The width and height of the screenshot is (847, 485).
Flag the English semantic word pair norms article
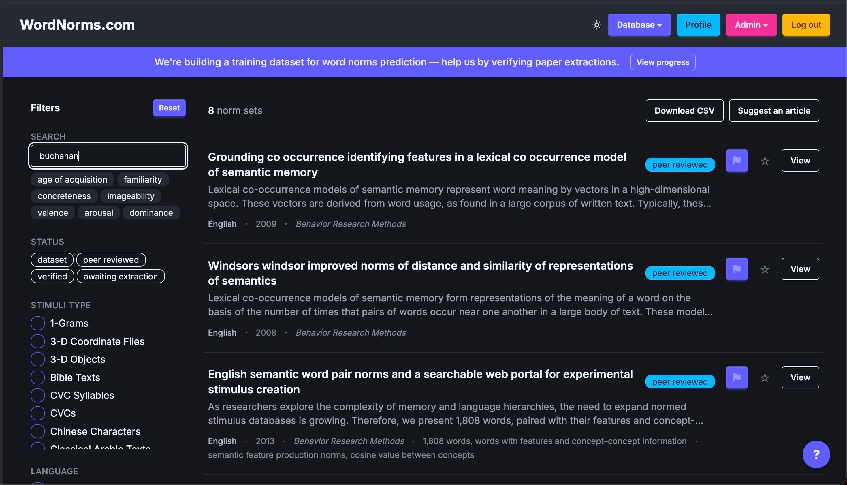[737, 377]
